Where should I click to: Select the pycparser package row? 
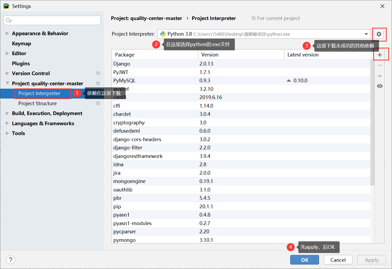pos(241,231)
